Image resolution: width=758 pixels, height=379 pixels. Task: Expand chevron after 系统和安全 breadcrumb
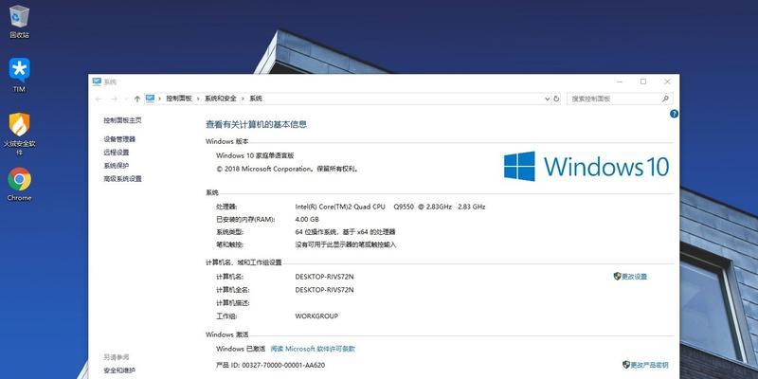243,99
